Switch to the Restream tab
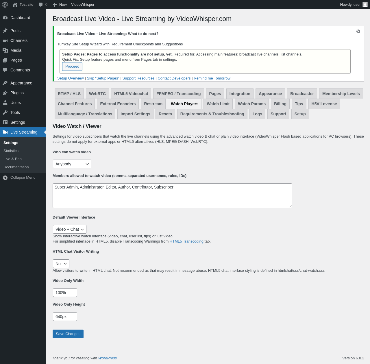This screenshot has height=364, width=370. (153, 104)
